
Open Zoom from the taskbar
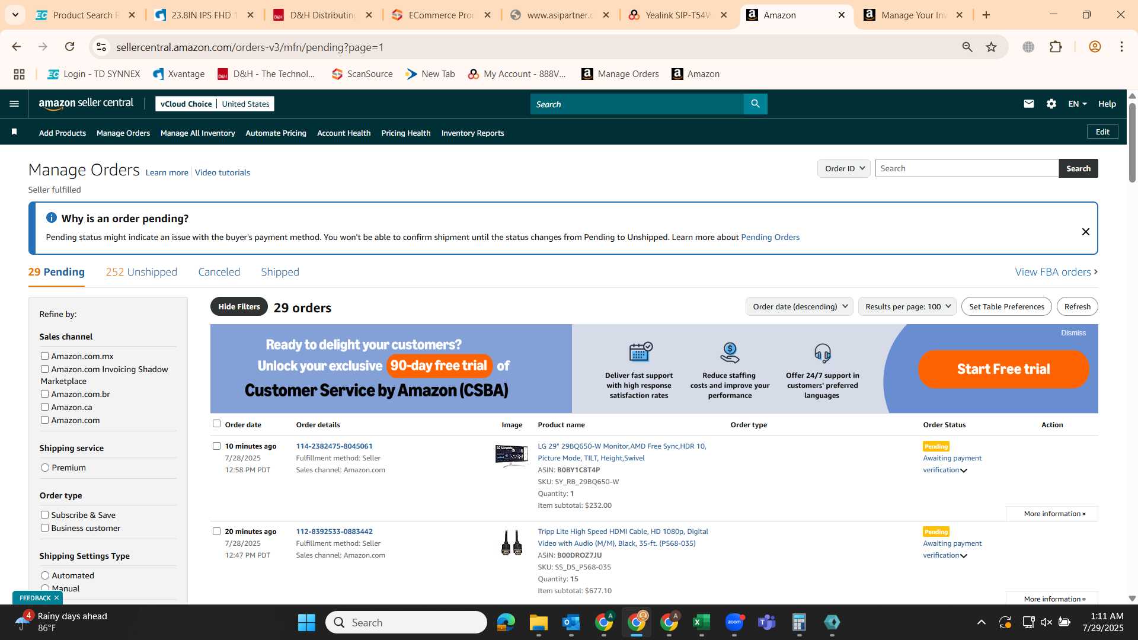(734, 622)
